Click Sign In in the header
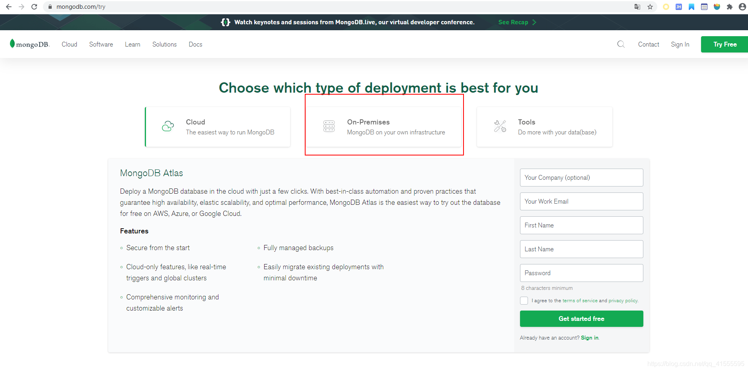Image resolution: width=748 pixels, height=371 pixels. [680, 45]
